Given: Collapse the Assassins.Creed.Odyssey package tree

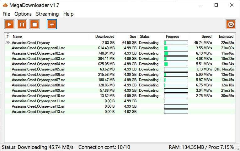Looking at the screenshot, I should [8, 43].
